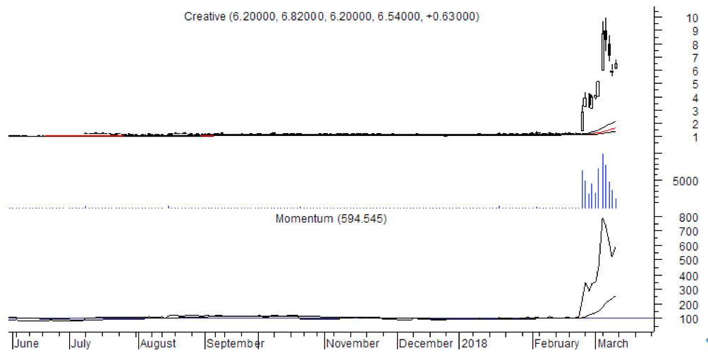708x355 pixels.
Task: Click the Creative price chart title
Action: [x=331, y=17]
